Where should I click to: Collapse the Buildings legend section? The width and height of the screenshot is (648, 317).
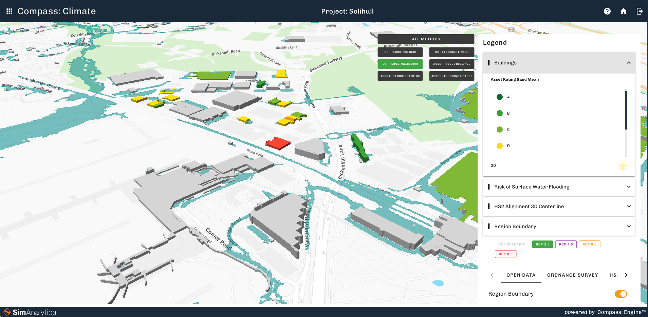tap(629, 63)
